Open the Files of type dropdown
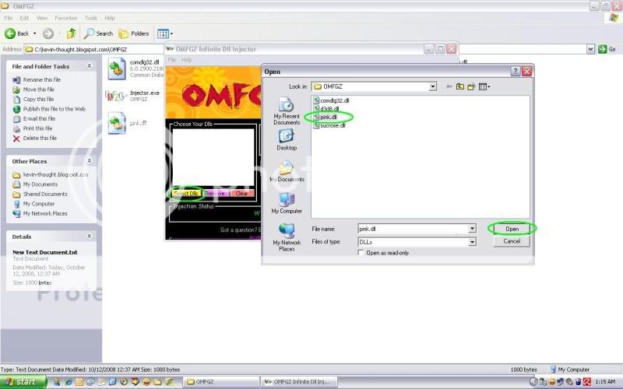The height and width of the screenshot is (389, 623). tap(471, 242)
